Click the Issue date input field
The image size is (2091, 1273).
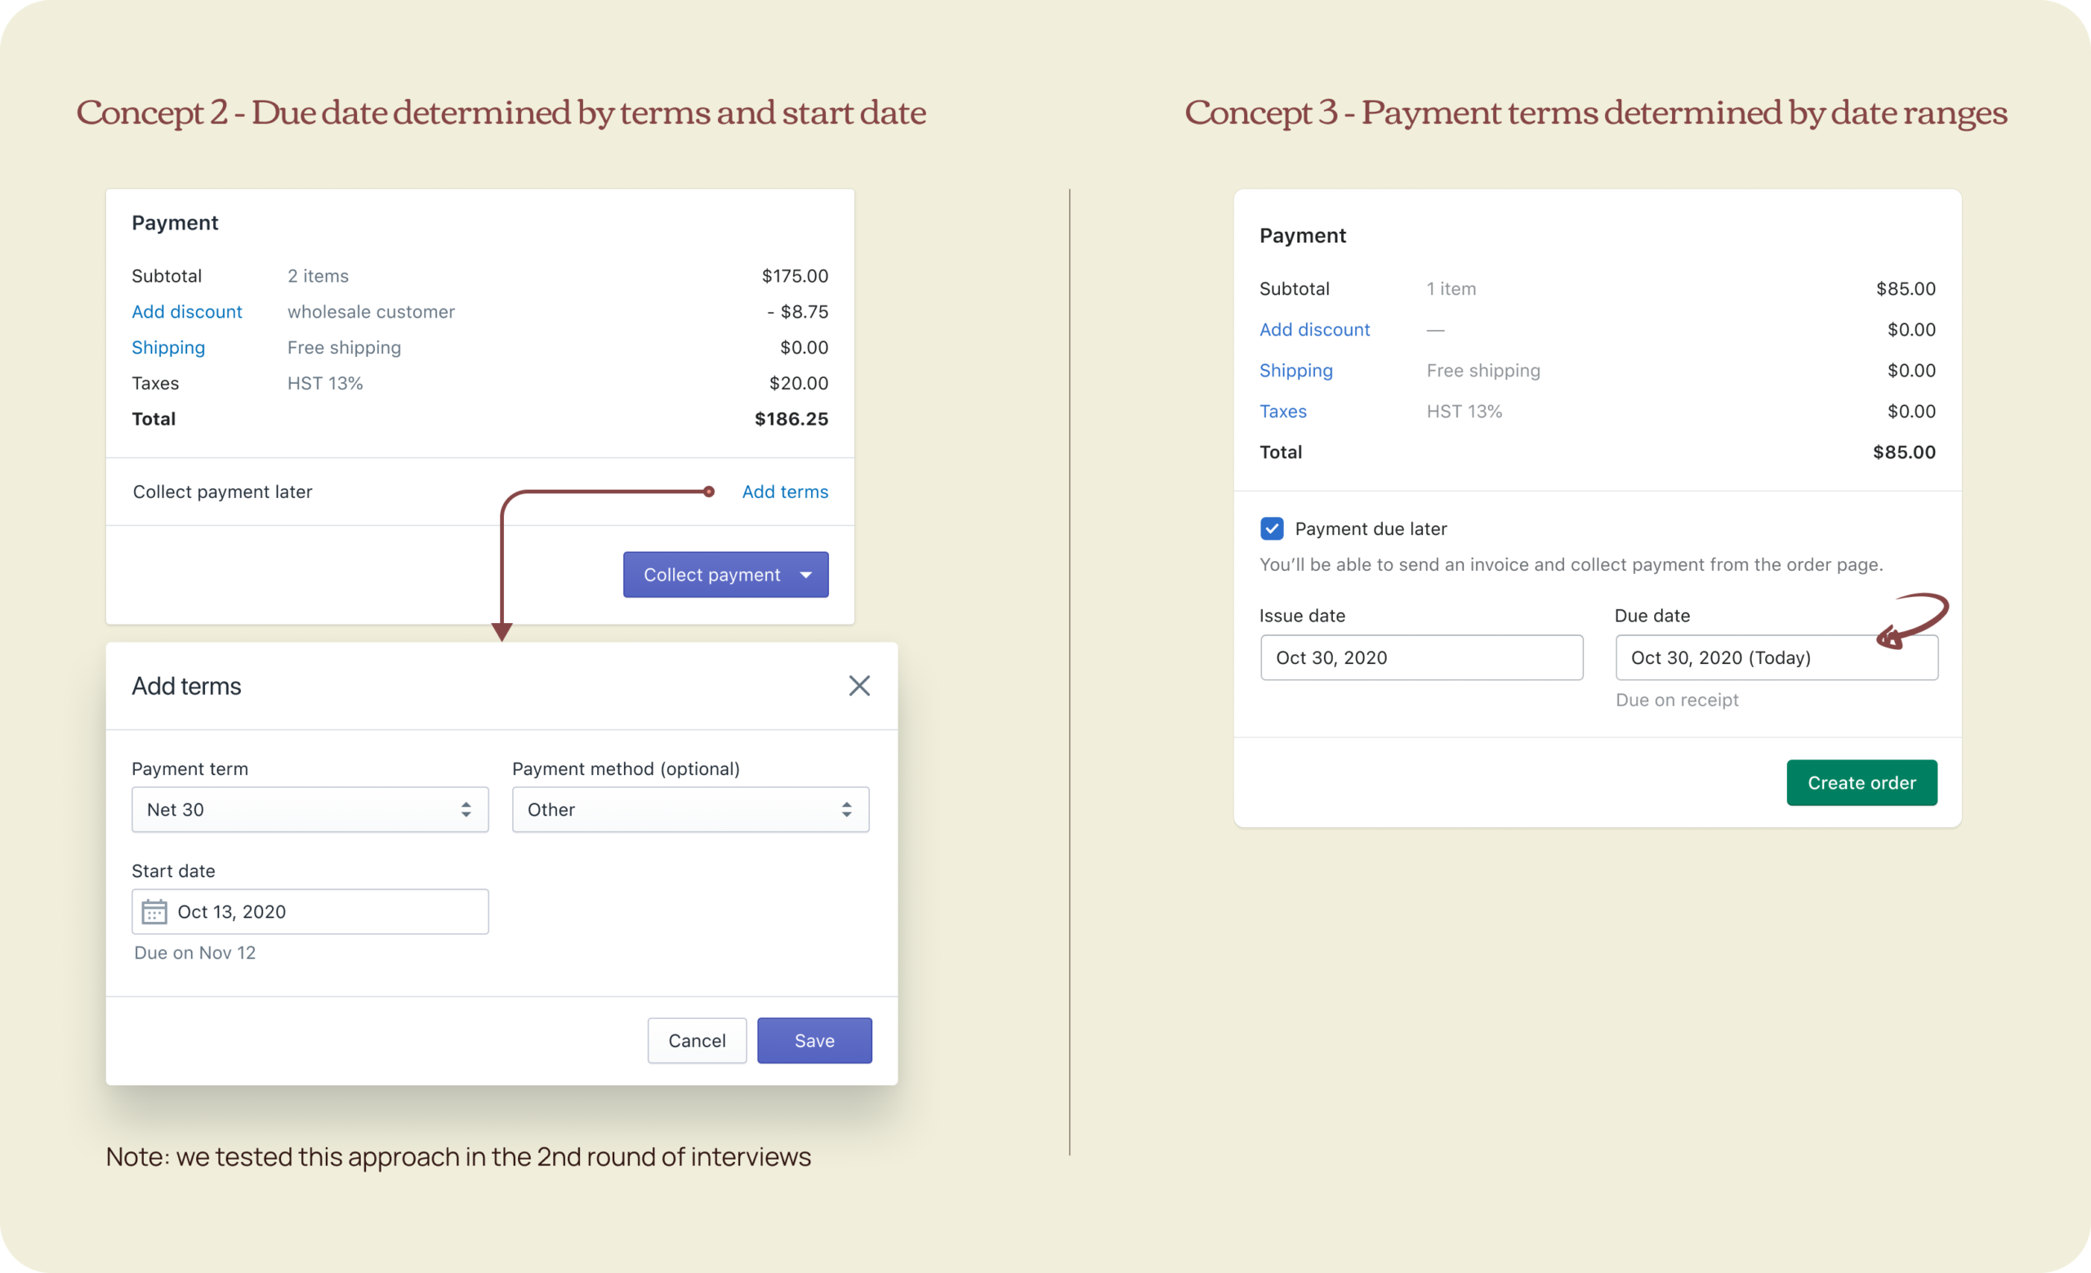1420,658
